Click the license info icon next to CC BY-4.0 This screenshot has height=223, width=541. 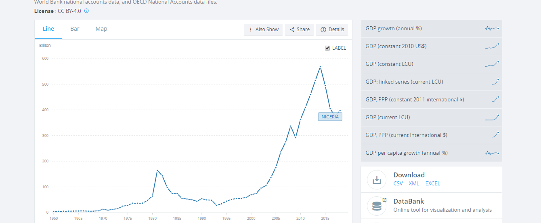click(86, 11)
